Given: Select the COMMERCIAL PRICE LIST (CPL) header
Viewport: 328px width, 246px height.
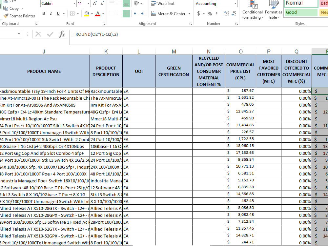Looking at the screenshot, I should 240,71.
